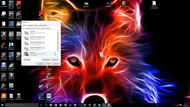The image size is (190, 107).
Task: Open mix.mpdp file on desktop
Action: point(11,86)
